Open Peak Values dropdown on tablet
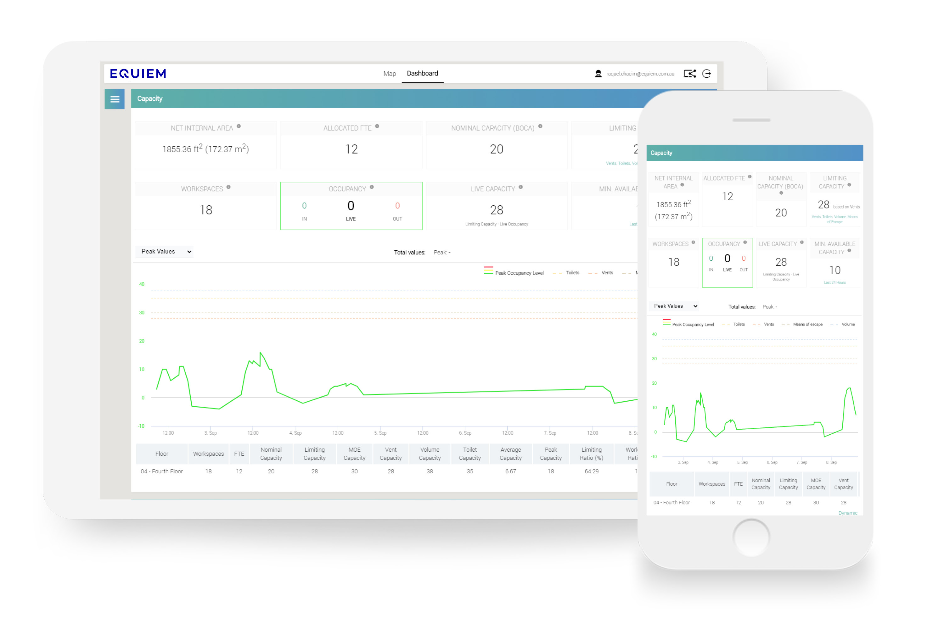Screen dimensions: 944x629 (165, 252)
